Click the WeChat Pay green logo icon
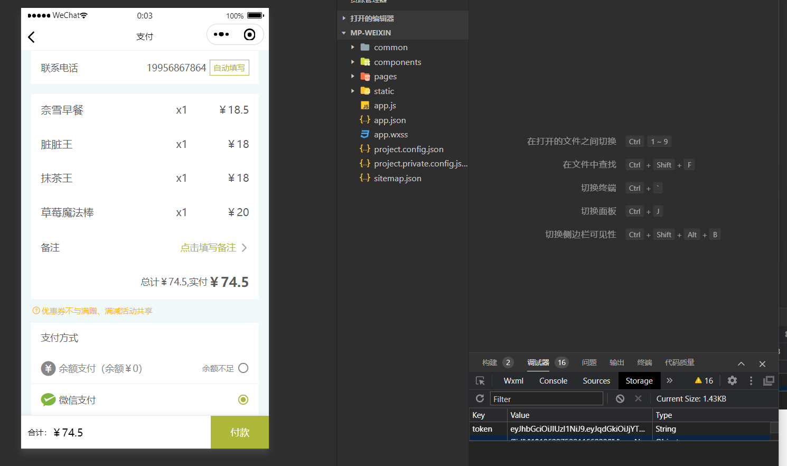This screenshot has width=787, height=466. click(49, 400)
